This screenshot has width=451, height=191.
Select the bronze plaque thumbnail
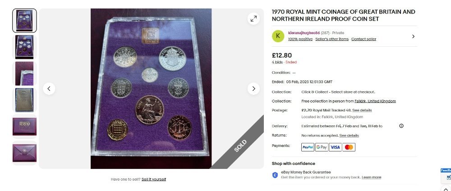(x=24, y=100)
